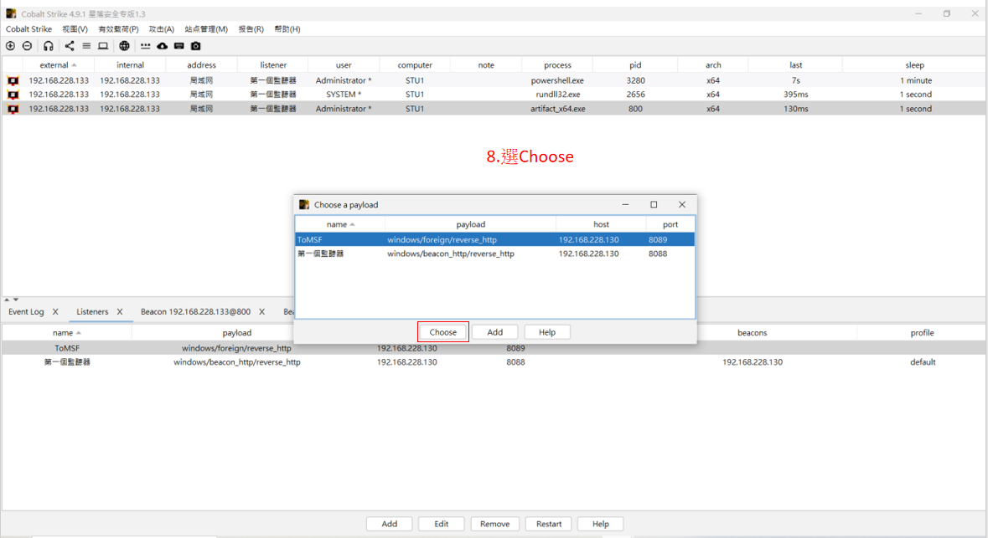Click the beacon icon in the powershell.exe row

pos(13,80)
